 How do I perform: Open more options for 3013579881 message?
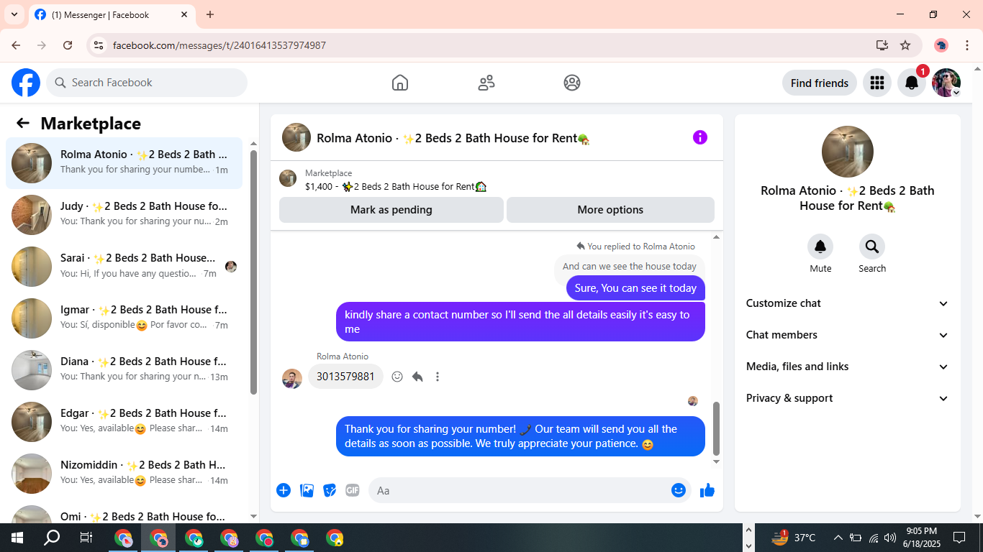[x=438, y=377]
